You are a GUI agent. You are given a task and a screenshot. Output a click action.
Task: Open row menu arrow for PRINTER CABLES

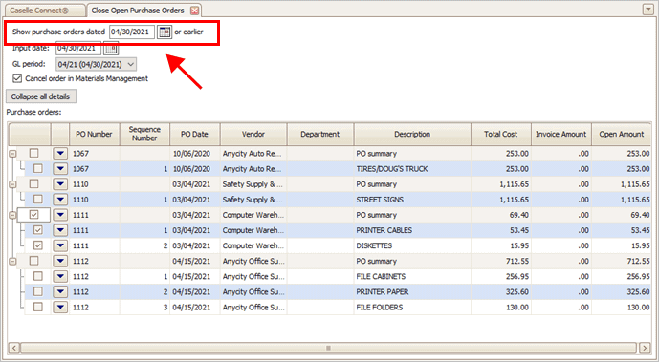[x=60, y=230]
